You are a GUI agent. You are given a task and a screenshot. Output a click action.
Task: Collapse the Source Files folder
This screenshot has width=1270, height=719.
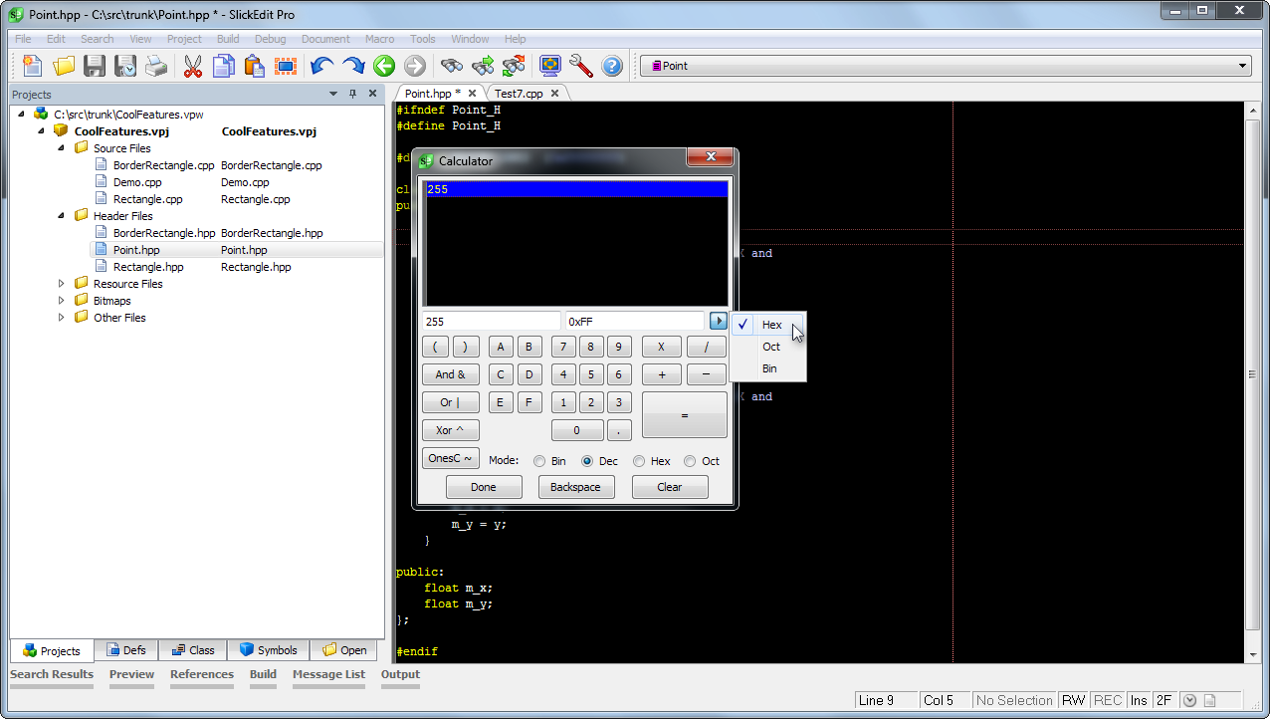click(61, 148)
